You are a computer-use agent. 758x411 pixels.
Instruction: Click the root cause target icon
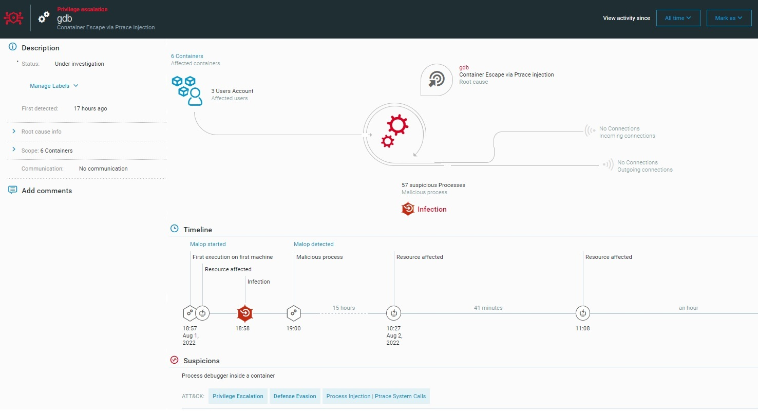436,80
